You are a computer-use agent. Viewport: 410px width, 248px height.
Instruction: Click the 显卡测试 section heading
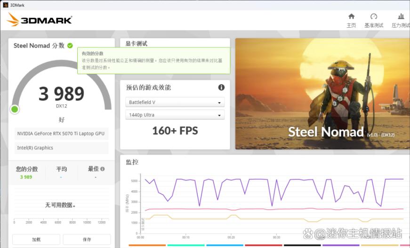[136, 44]
